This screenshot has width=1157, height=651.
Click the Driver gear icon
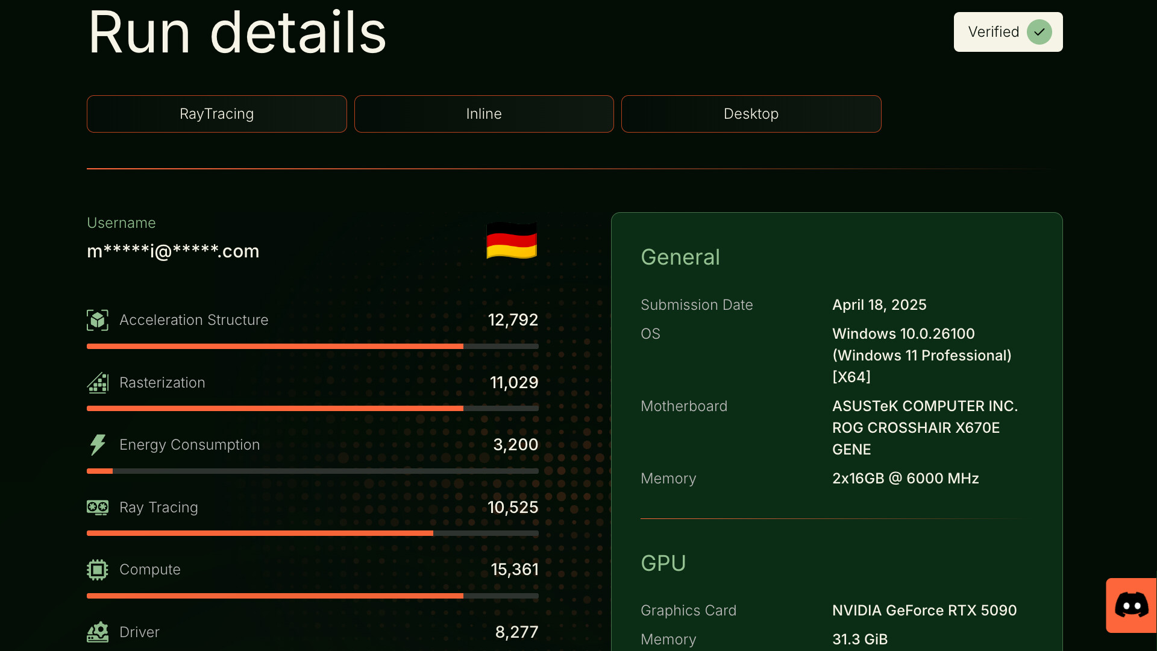click(97, 632)
